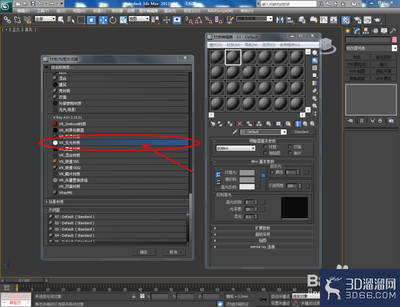The width and height of the screenshot is (400, 307).
Task: Click the 锥化 modifier button
Action: 384,64
